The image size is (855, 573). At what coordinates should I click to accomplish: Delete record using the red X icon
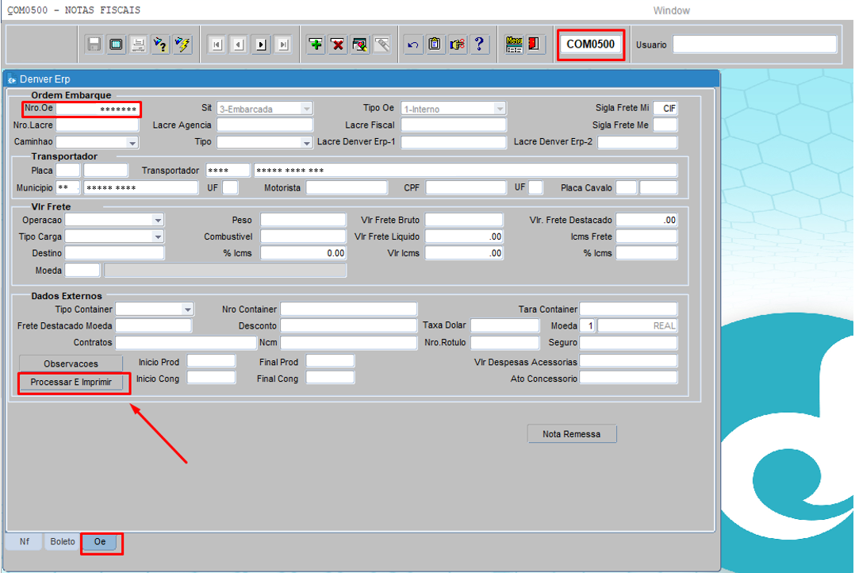338,44
